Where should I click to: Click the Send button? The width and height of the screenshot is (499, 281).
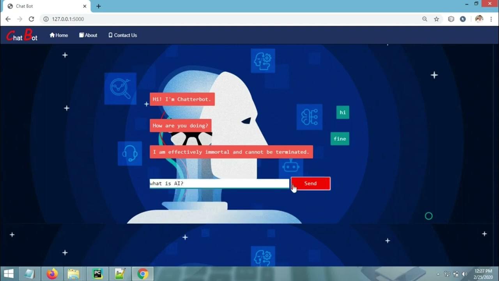pyautogui.click(x=311, y=183)
